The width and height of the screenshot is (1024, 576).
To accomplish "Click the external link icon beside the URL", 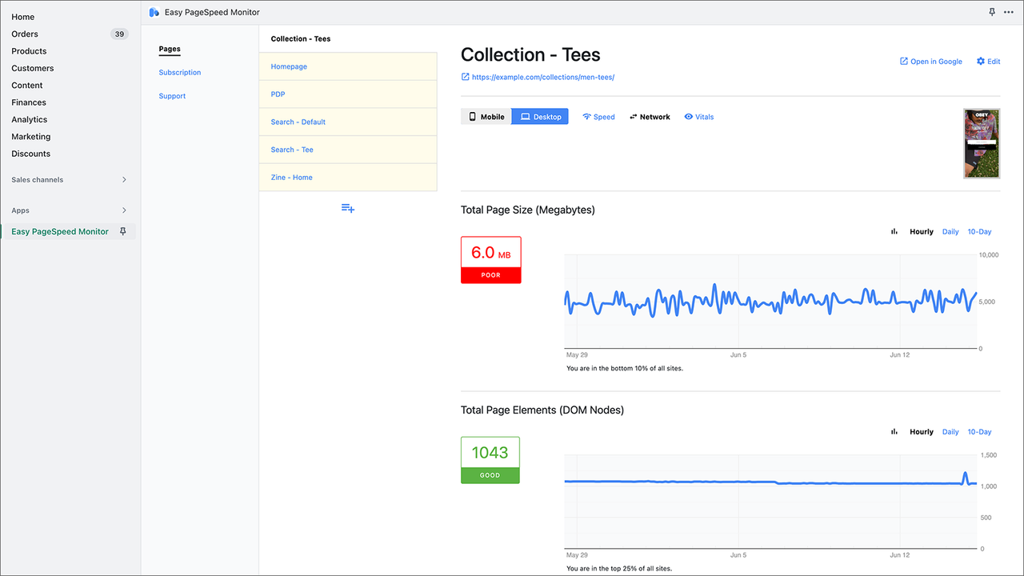I will point(465,77).
